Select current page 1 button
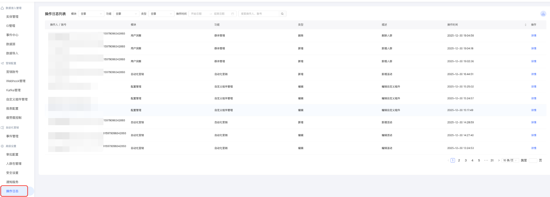 (453, 160)
